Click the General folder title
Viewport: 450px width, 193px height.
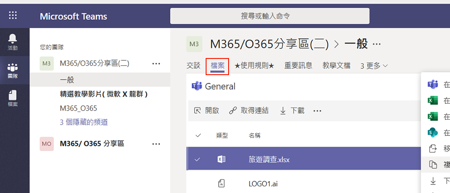[x=220, y=86]
